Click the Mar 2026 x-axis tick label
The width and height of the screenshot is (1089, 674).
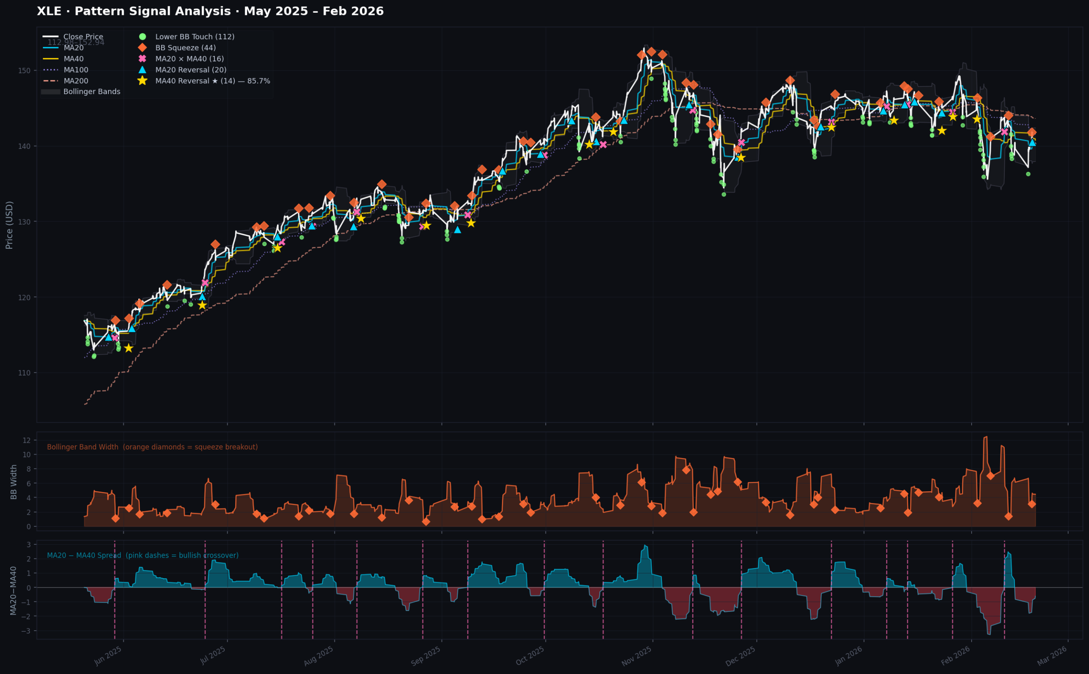[x=1052, y=656]
